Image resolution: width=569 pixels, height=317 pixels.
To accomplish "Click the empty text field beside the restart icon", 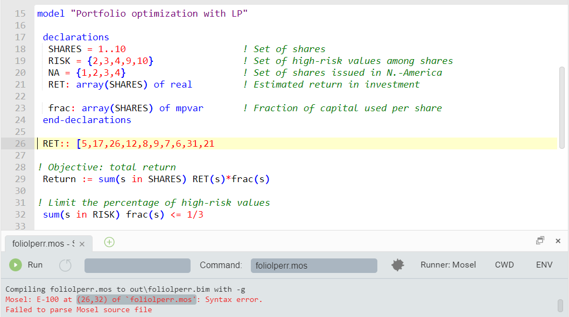I will (x=137, y=264).
